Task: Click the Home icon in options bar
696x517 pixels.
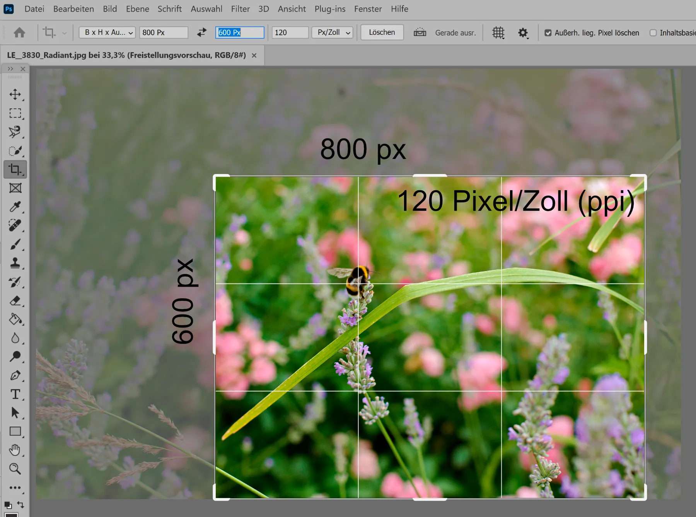Action: click(19, 33)
